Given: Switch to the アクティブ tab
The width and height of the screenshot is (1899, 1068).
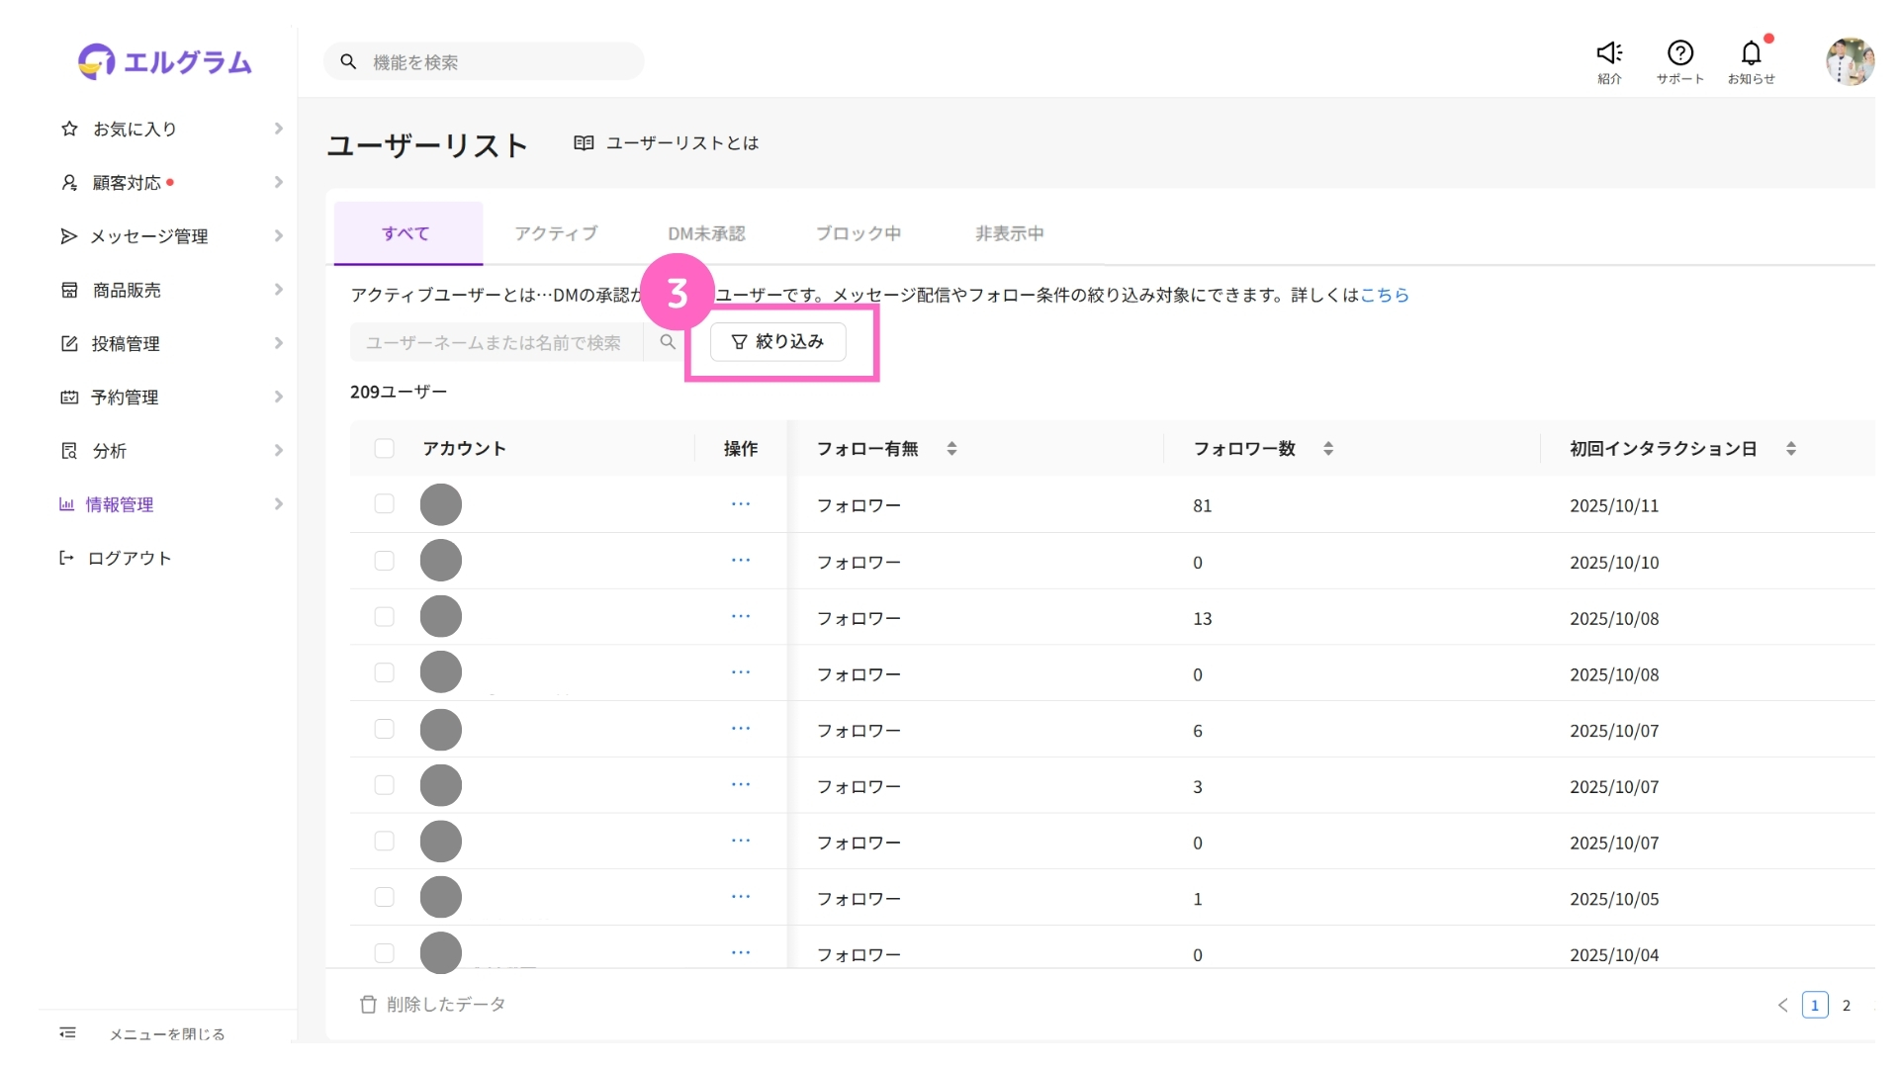Looking at the screenshot, I should [x=556, y=233].
